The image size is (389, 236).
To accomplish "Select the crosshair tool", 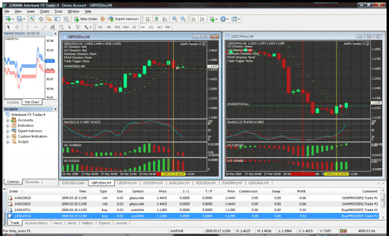I will [x=17, y=27].
